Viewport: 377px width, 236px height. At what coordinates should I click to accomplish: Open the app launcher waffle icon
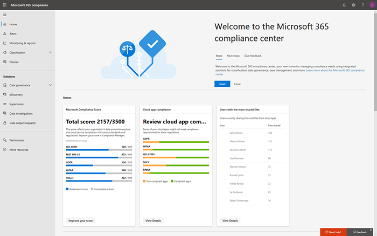tap(5, 5)
